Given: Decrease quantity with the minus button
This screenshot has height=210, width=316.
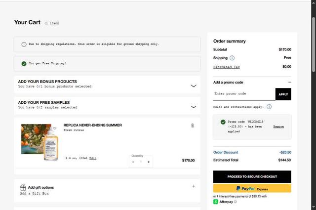Looking at the screenshot, I should pos(133,162).
